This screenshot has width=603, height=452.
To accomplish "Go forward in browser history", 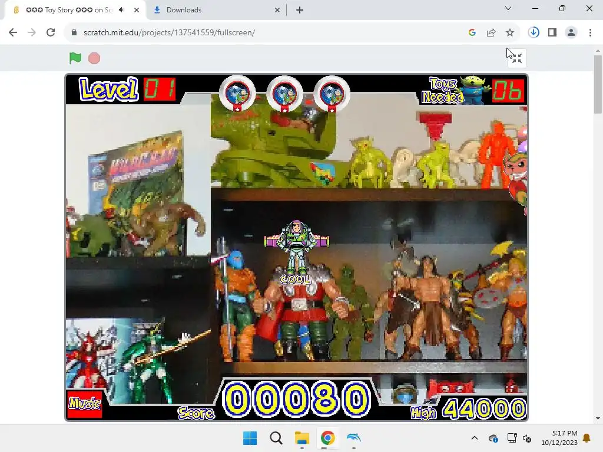I will pyautogui.click(x=32, y=32).
